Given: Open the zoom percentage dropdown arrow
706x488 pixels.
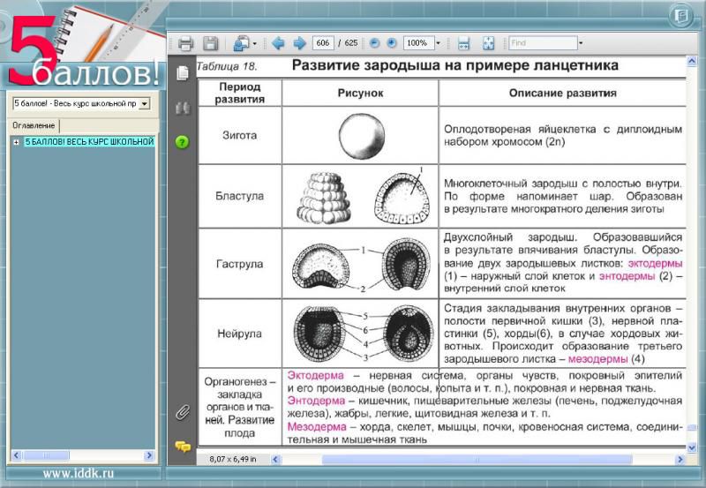Looking at the screenshot, I should (439, 43).
